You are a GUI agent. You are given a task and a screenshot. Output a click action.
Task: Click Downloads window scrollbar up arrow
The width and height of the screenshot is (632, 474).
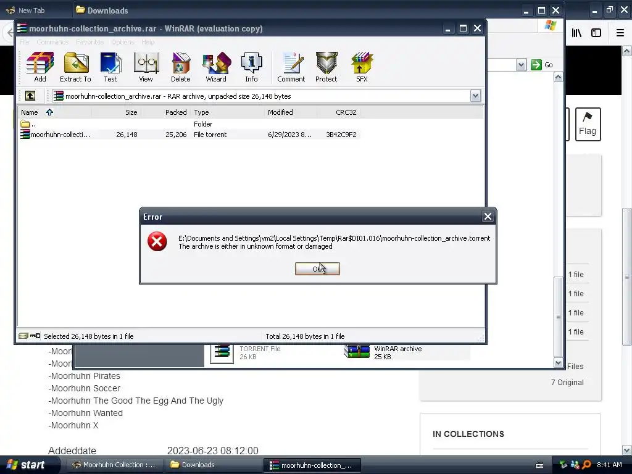click(x=558, y=77)
